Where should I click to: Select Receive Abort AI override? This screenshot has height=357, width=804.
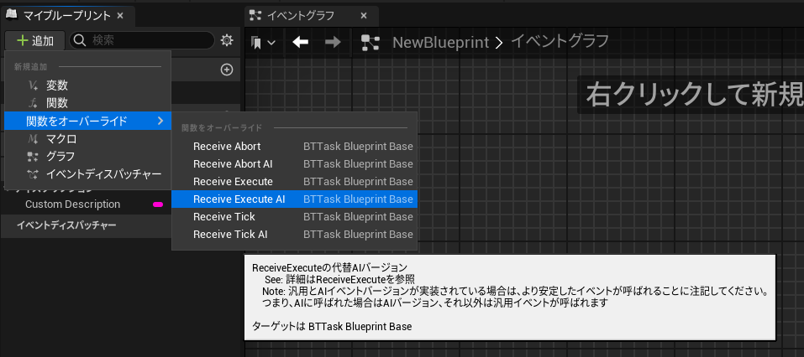(x=294, y=163)
